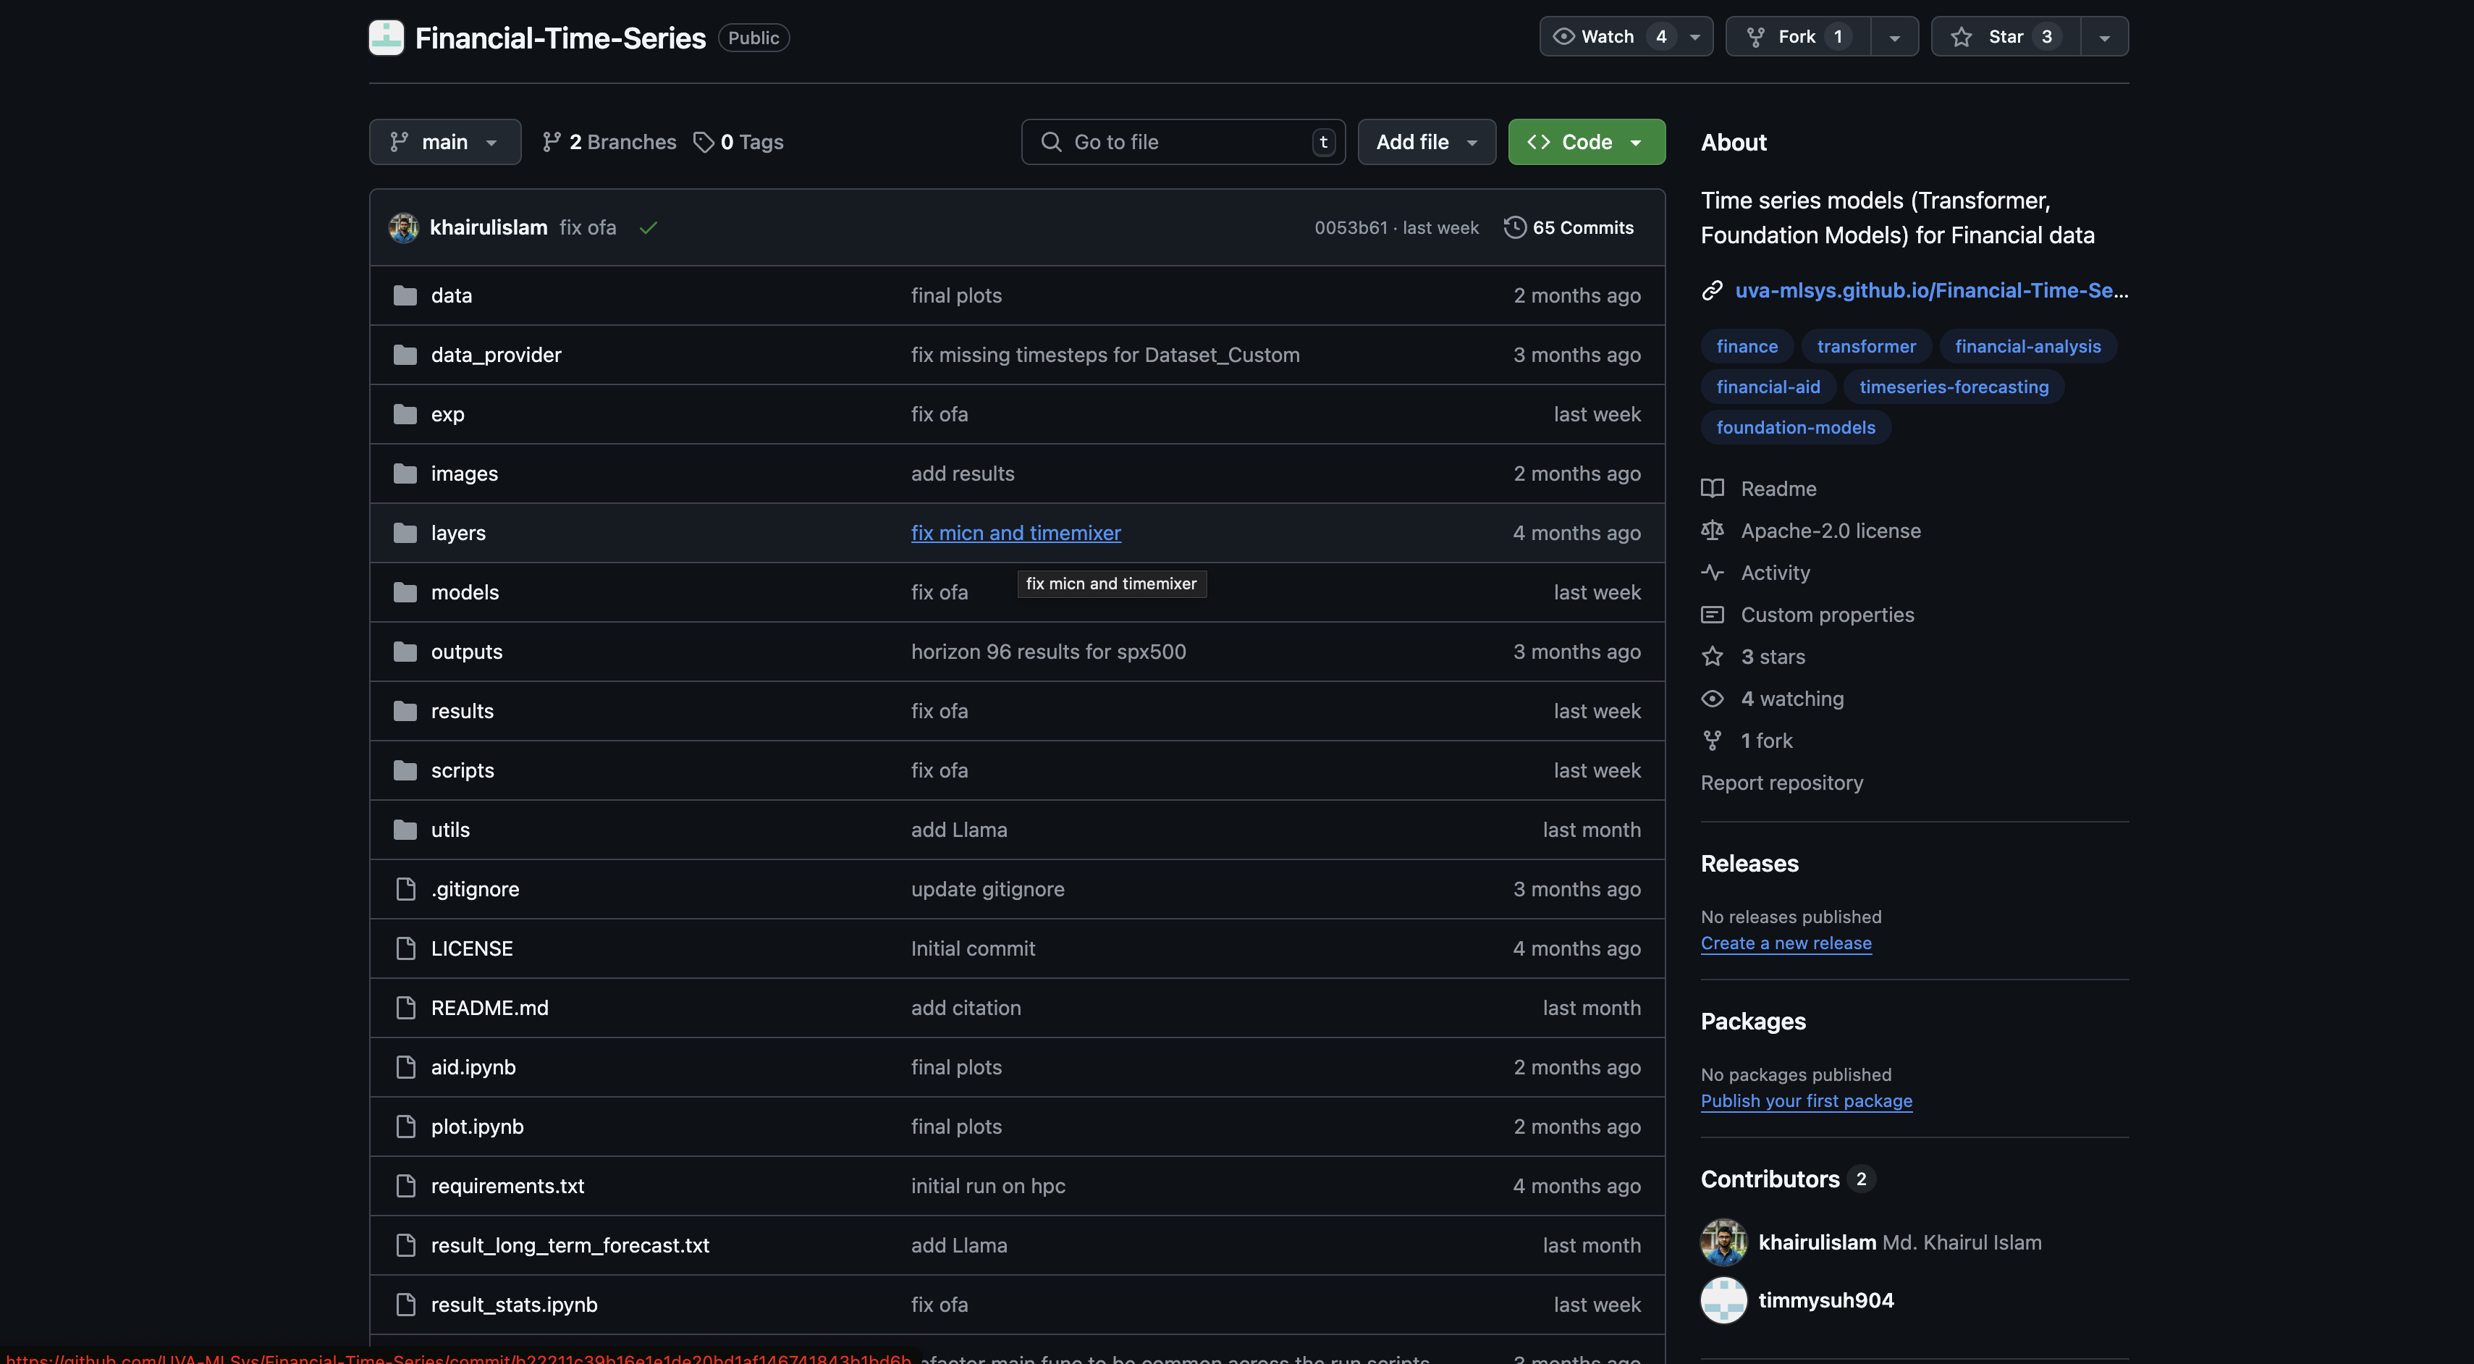The height and width of the screenshot is (1364, 2474).
Task: Expand the main branch selector
Action: (x=444, y=142)
